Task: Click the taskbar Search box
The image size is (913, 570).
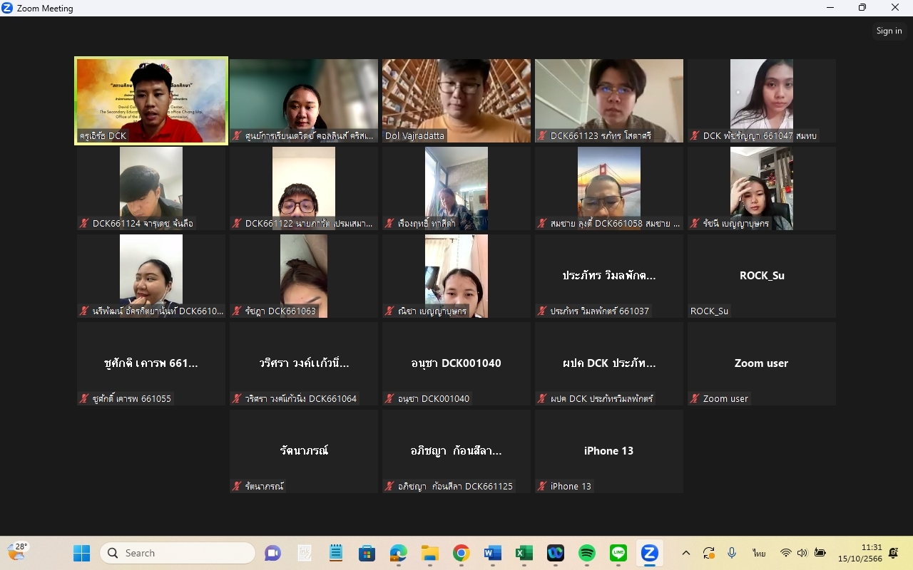Action: pos(178,553)
